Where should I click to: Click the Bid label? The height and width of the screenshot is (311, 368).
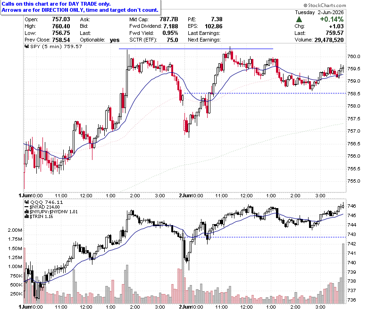click(x=84, y=26)
